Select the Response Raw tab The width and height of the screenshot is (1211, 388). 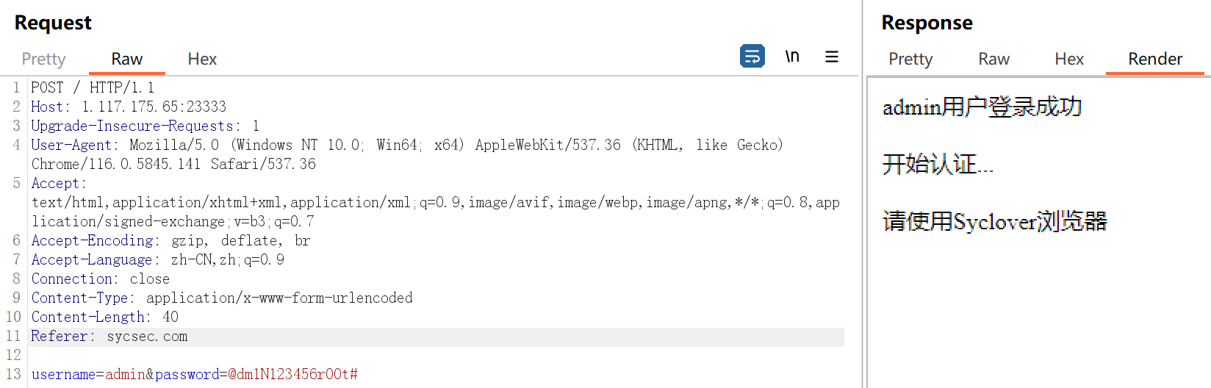pos(993,59)
